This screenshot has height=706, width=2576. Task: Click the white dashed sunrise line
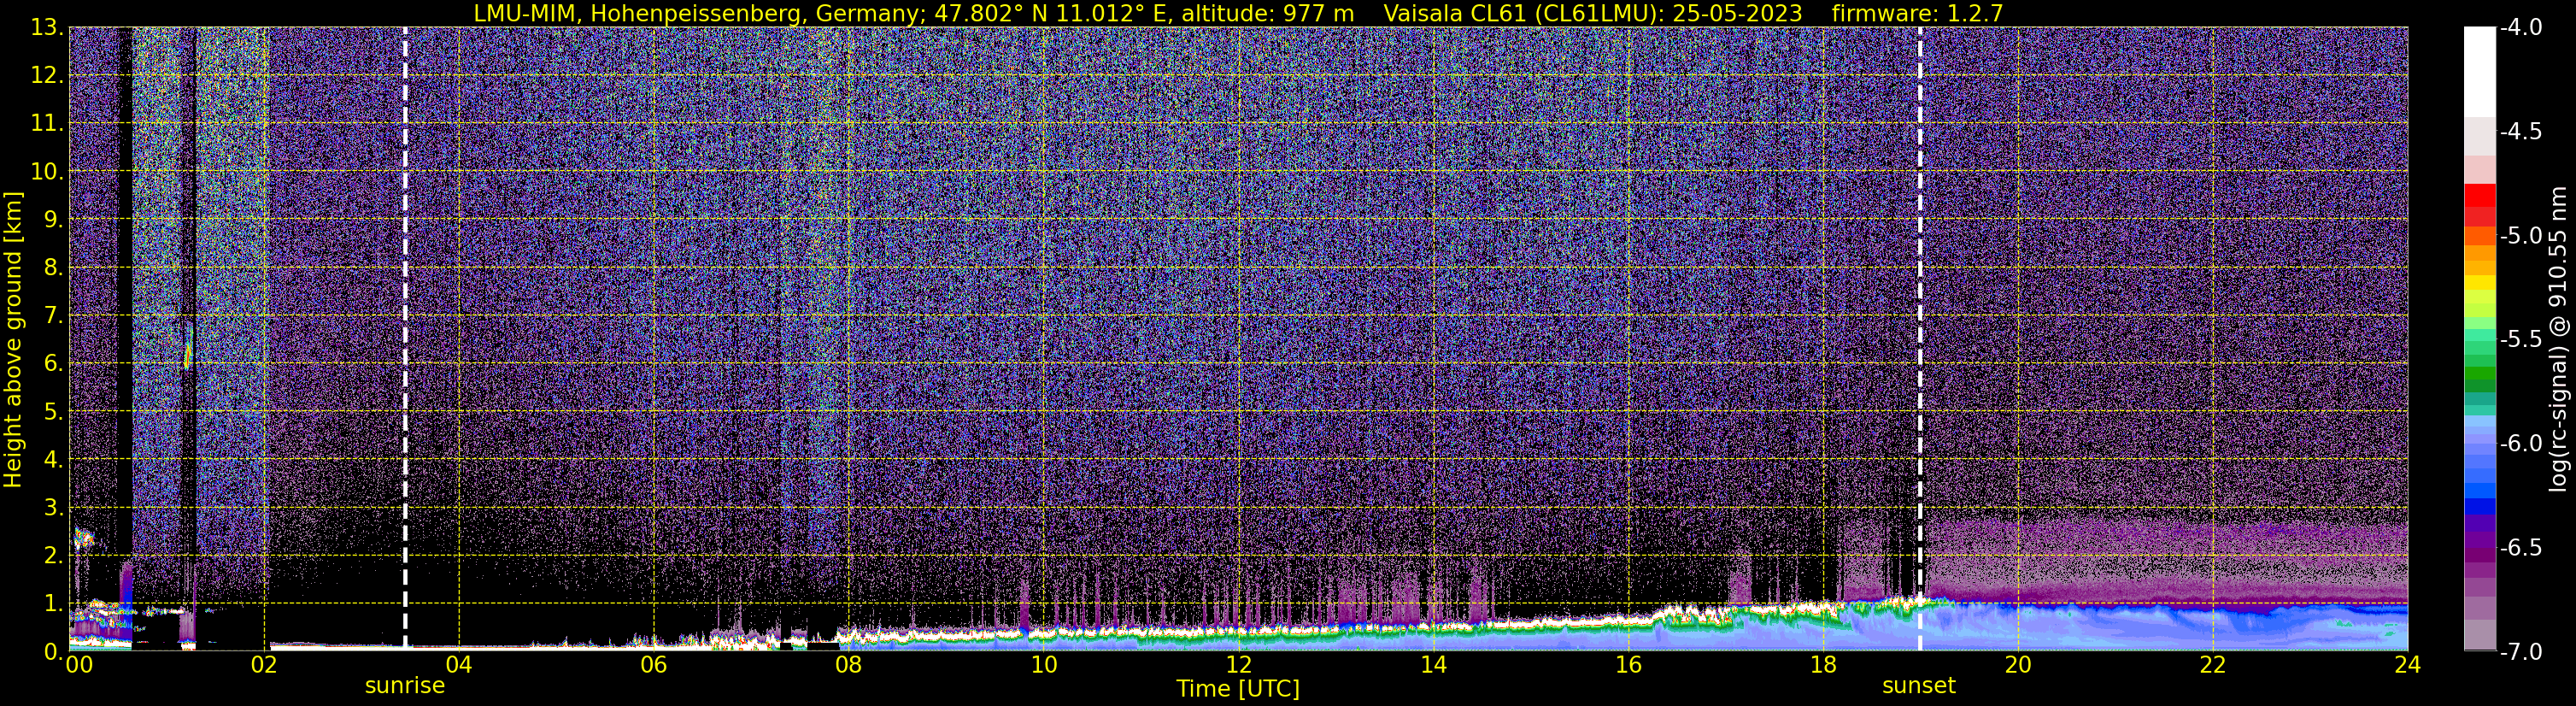pyautogui.click(x=405, y=338)
